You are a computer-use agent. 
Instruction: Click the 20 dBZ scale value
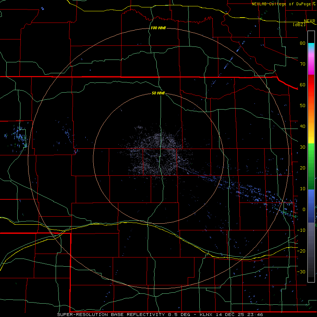pos(303,168)
